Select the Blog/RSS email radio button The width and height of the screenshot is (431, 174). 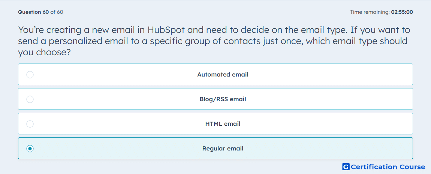[30, 99]
